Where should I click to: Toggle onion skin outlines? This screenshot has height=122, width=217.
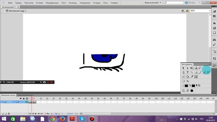tap(54, 114)
